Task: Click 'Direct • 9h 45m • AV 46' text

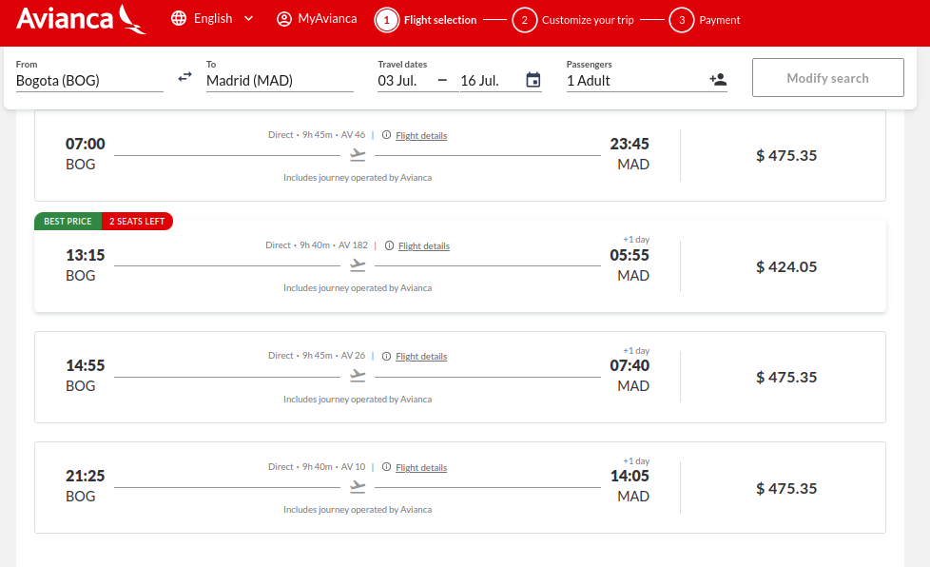Action: [317, 135]
